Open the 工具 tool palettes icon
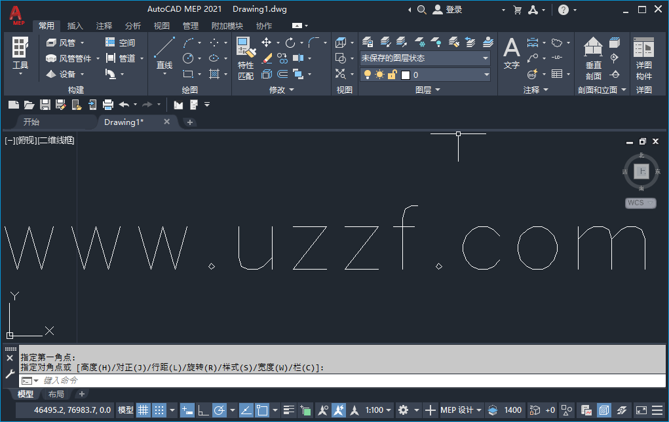This screenshot has width=669, height=422. click(20, 52)
